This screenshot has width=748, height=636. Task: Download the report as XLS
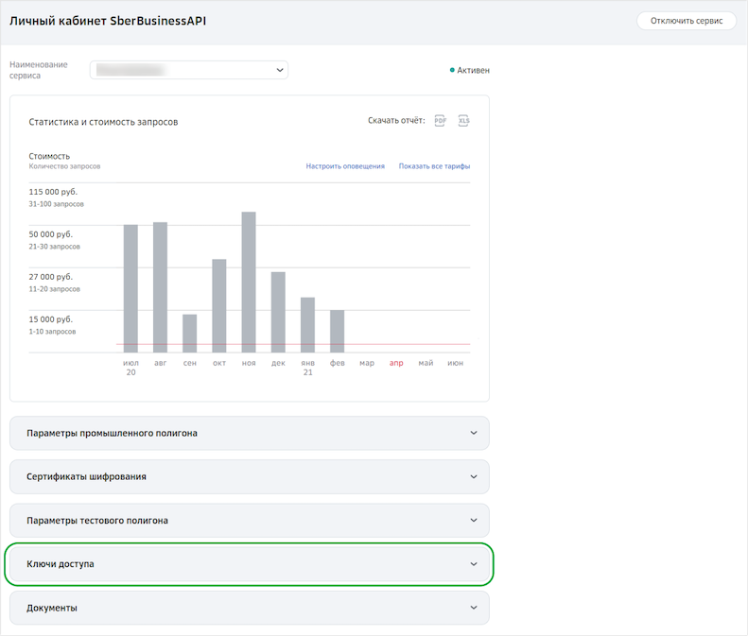463,121
